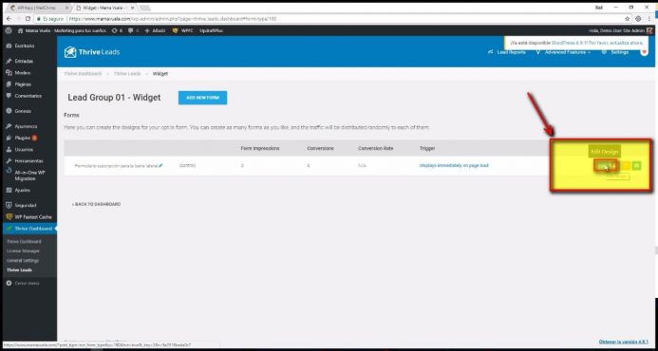Open General Settings submenu link
Viewport: 658px width, 351px height.
23,261
